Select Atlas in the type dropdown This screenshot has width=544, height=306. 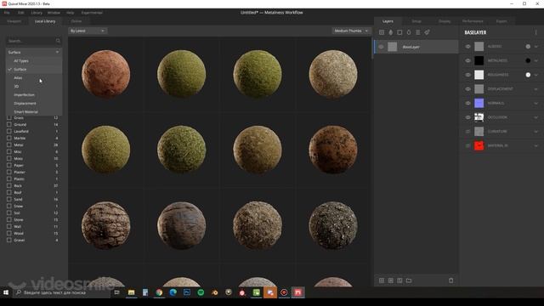[34, 77]
